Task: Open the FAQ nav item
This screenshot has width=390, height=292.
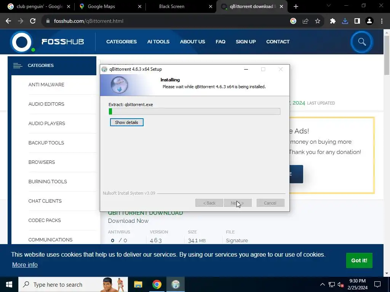Action: click(221, 42)
